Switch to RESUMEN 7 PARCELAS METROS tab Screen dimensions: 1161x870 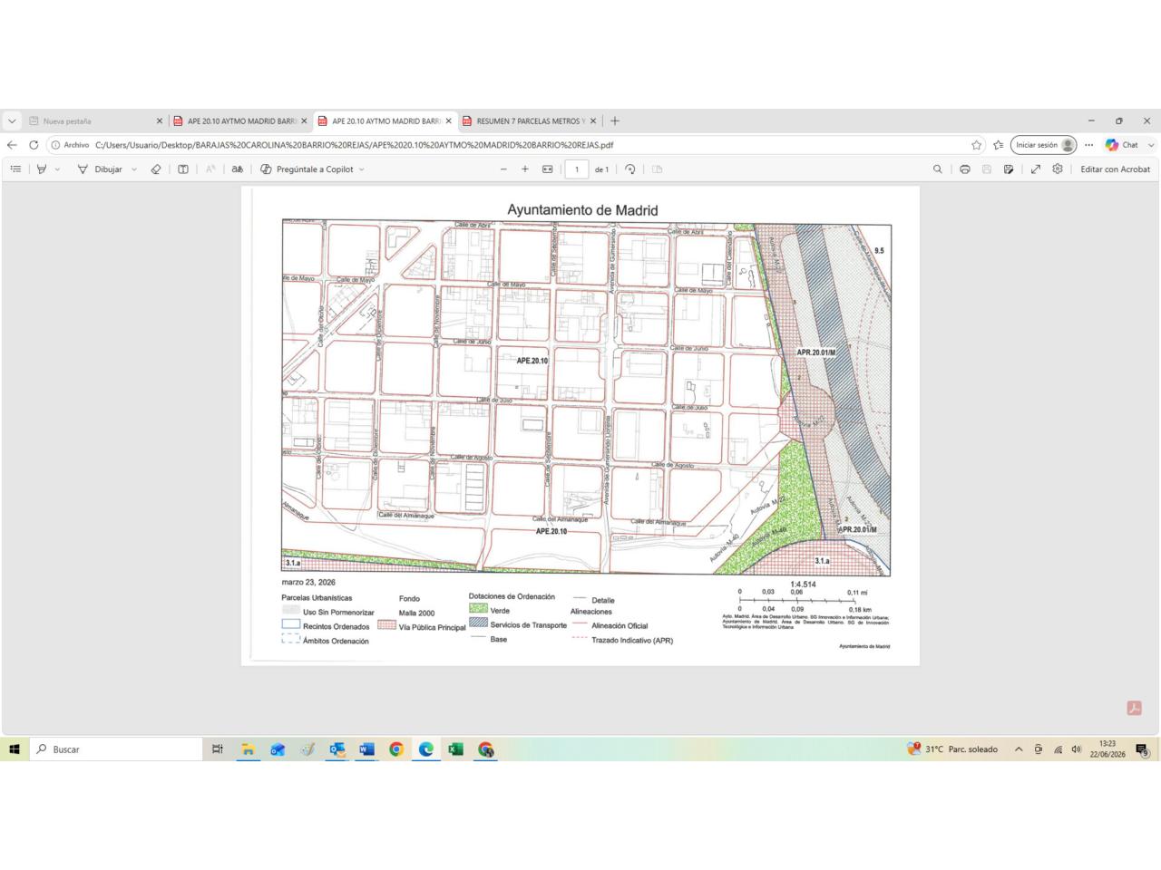click(530, 121)
